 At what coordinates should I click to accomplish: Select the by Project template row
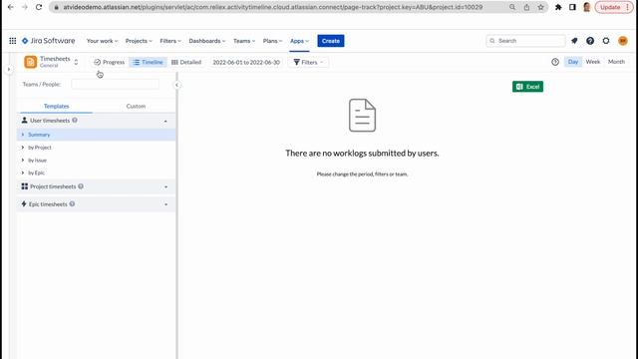tap(97, 148)
